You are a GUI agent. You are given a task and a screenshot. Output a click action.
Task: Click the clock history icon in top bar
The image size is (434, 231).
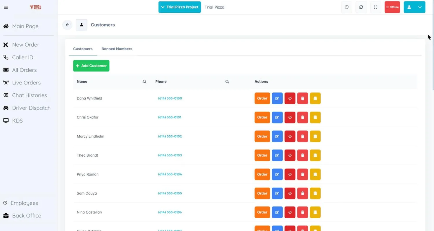[x=347, y=7]
